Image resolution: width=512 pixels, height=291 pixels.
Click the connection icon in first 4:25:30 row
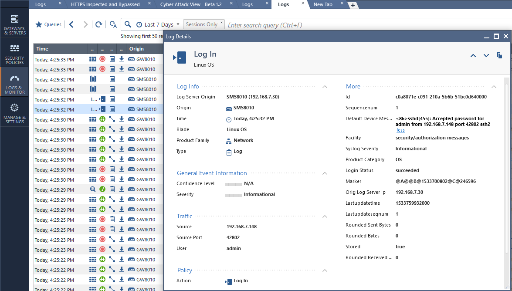[x=112, y=119]
